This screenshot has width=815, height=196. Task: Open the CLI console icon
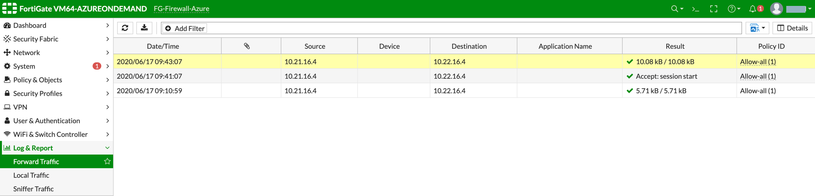tap(696, 9)
